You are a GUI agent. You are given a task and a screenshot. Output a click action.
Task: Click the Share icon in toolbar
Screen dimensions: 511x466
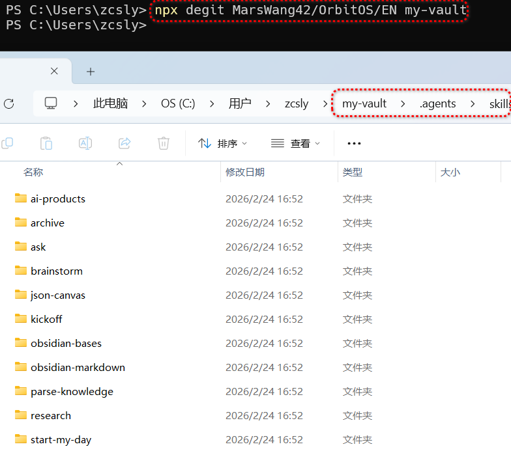[x=124, y=143]
